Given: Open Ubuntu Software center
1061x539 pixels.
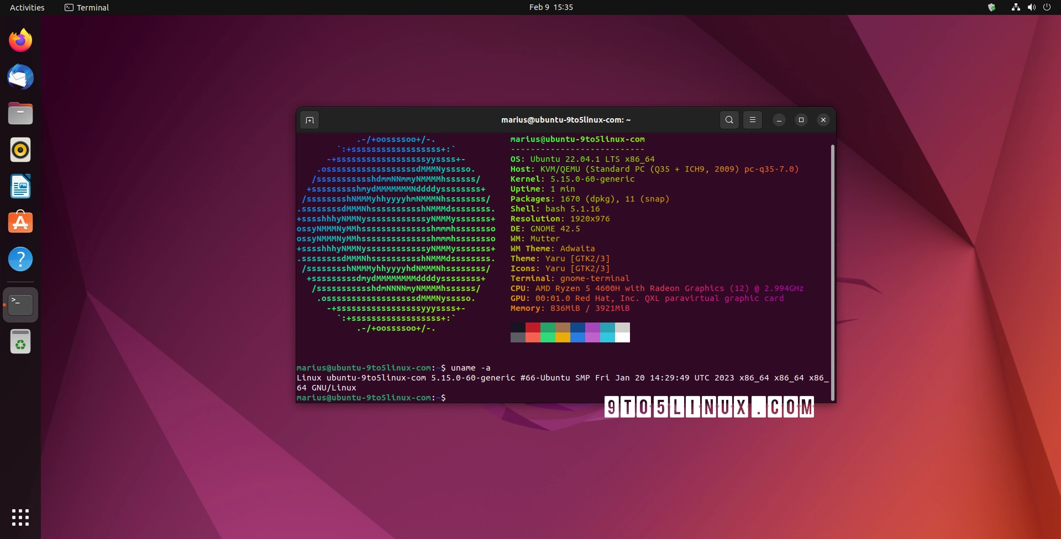Looking at the screenshot, I should coord(20,223).
